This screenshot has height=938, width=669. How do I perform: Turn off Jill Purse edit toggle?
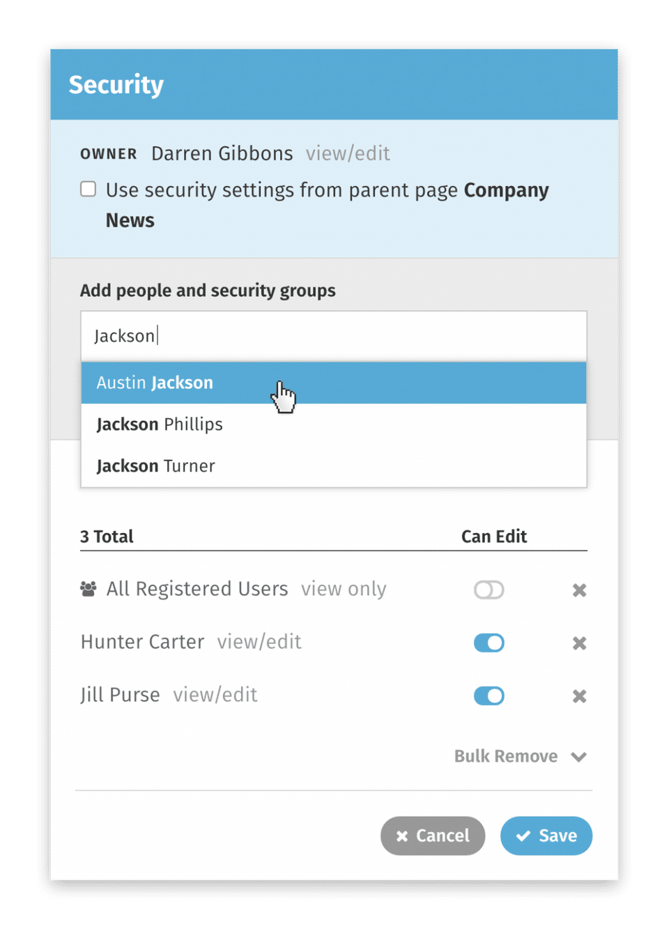point(489,695)
